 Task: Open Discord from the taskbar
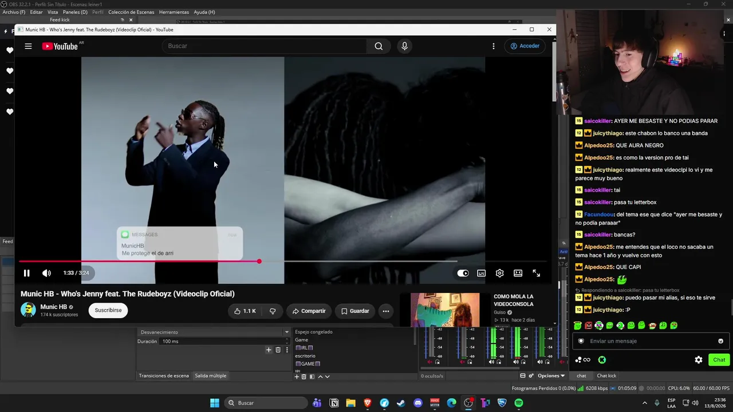[417, 403]
